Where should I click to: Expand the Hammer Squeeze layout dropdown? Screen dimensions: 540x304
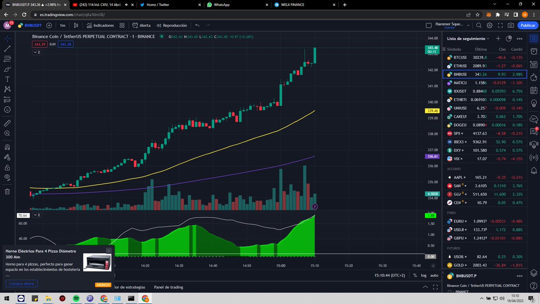click(468, 26)
